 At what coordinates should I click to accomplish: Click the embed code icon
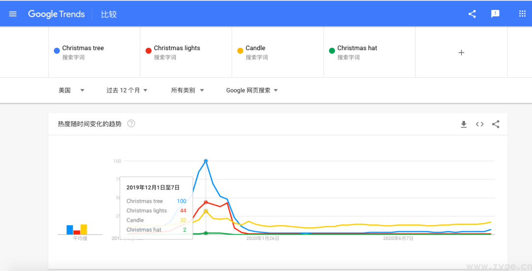480,124
